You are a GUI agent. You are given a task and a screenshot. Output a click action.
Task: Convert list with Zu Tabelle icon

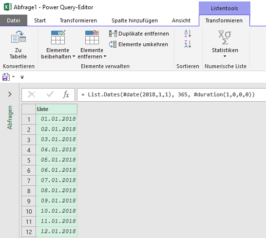18,37
